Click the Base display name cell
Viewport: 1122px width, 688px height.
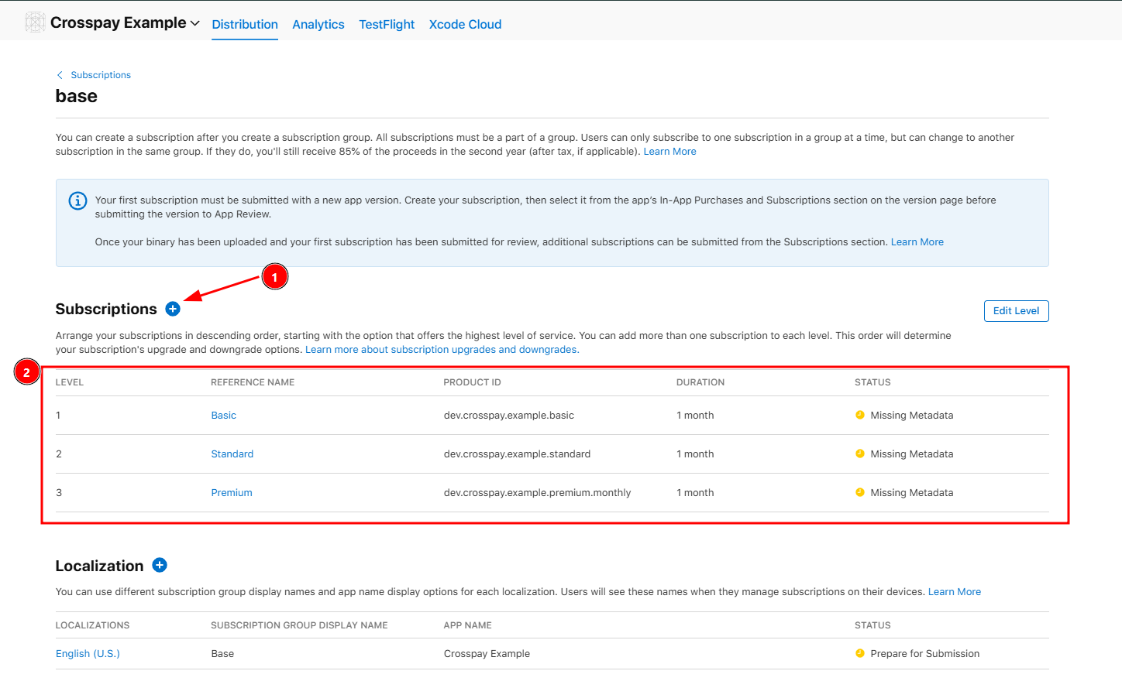point(222,654)
